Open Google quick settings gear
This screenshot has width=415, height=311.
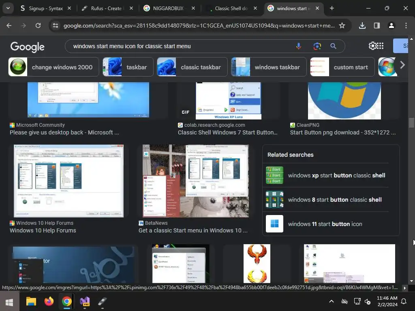pyautogui.click(x=372, y=46)
